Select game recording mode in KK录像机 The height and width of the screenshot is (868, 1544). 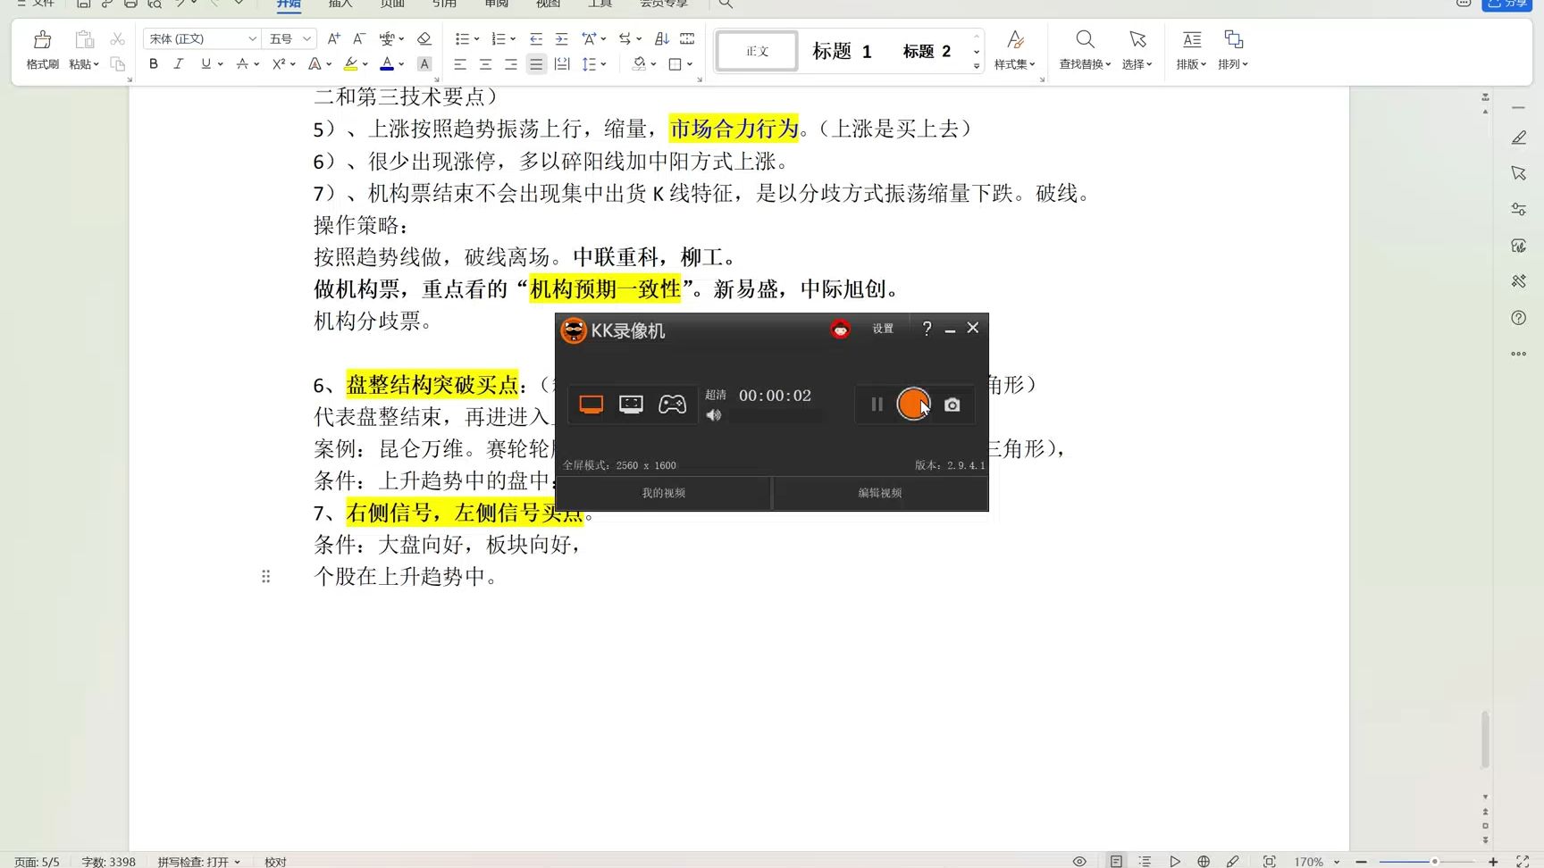(x=672, y=404)
